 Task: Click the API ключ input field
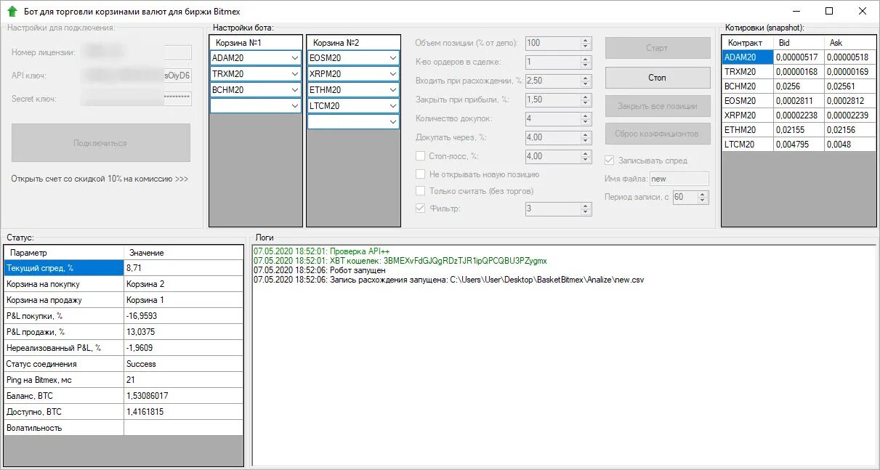tap(137, 76)
